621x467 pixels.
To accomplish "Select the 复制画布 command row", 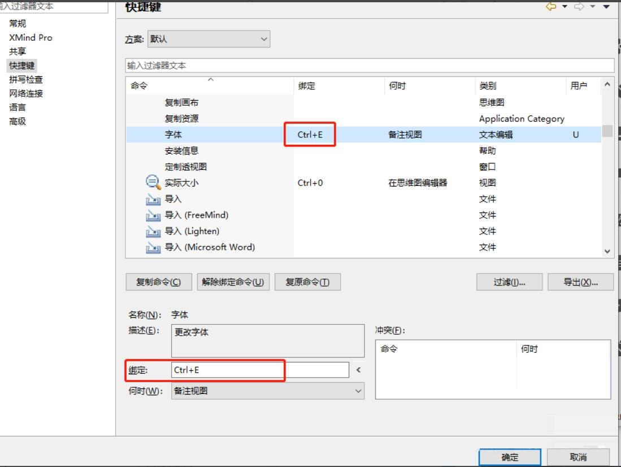I will tap(363, 103).
